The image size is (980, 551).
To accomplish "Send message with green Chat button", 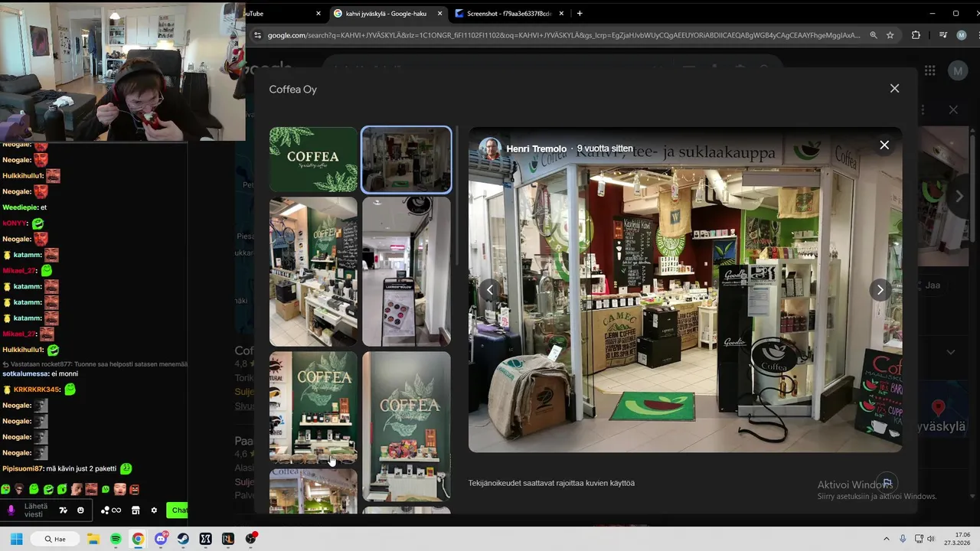I will (x=177, y=510).
